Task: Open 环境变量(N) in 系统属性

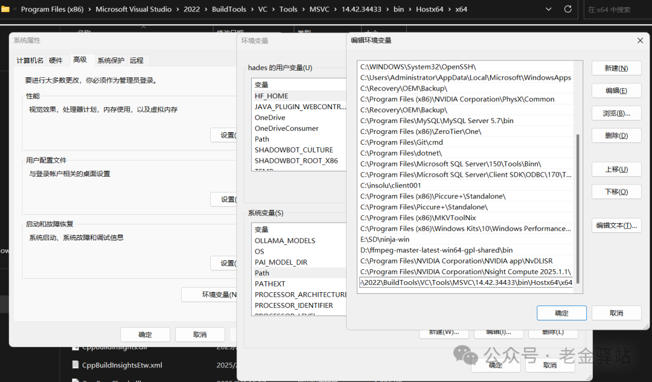Action: click(x=209, y=294)
